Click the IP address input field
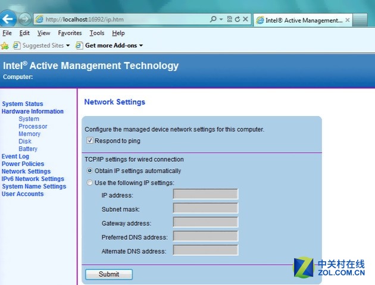The height and width of the screenshot is (285, 375). 205,194
